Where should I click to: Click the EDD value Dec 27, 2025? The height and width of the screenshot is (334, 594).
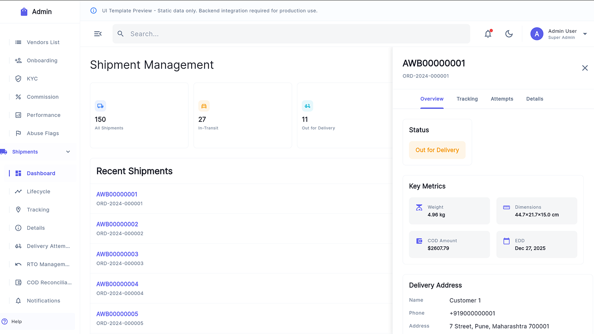point(530,248)
